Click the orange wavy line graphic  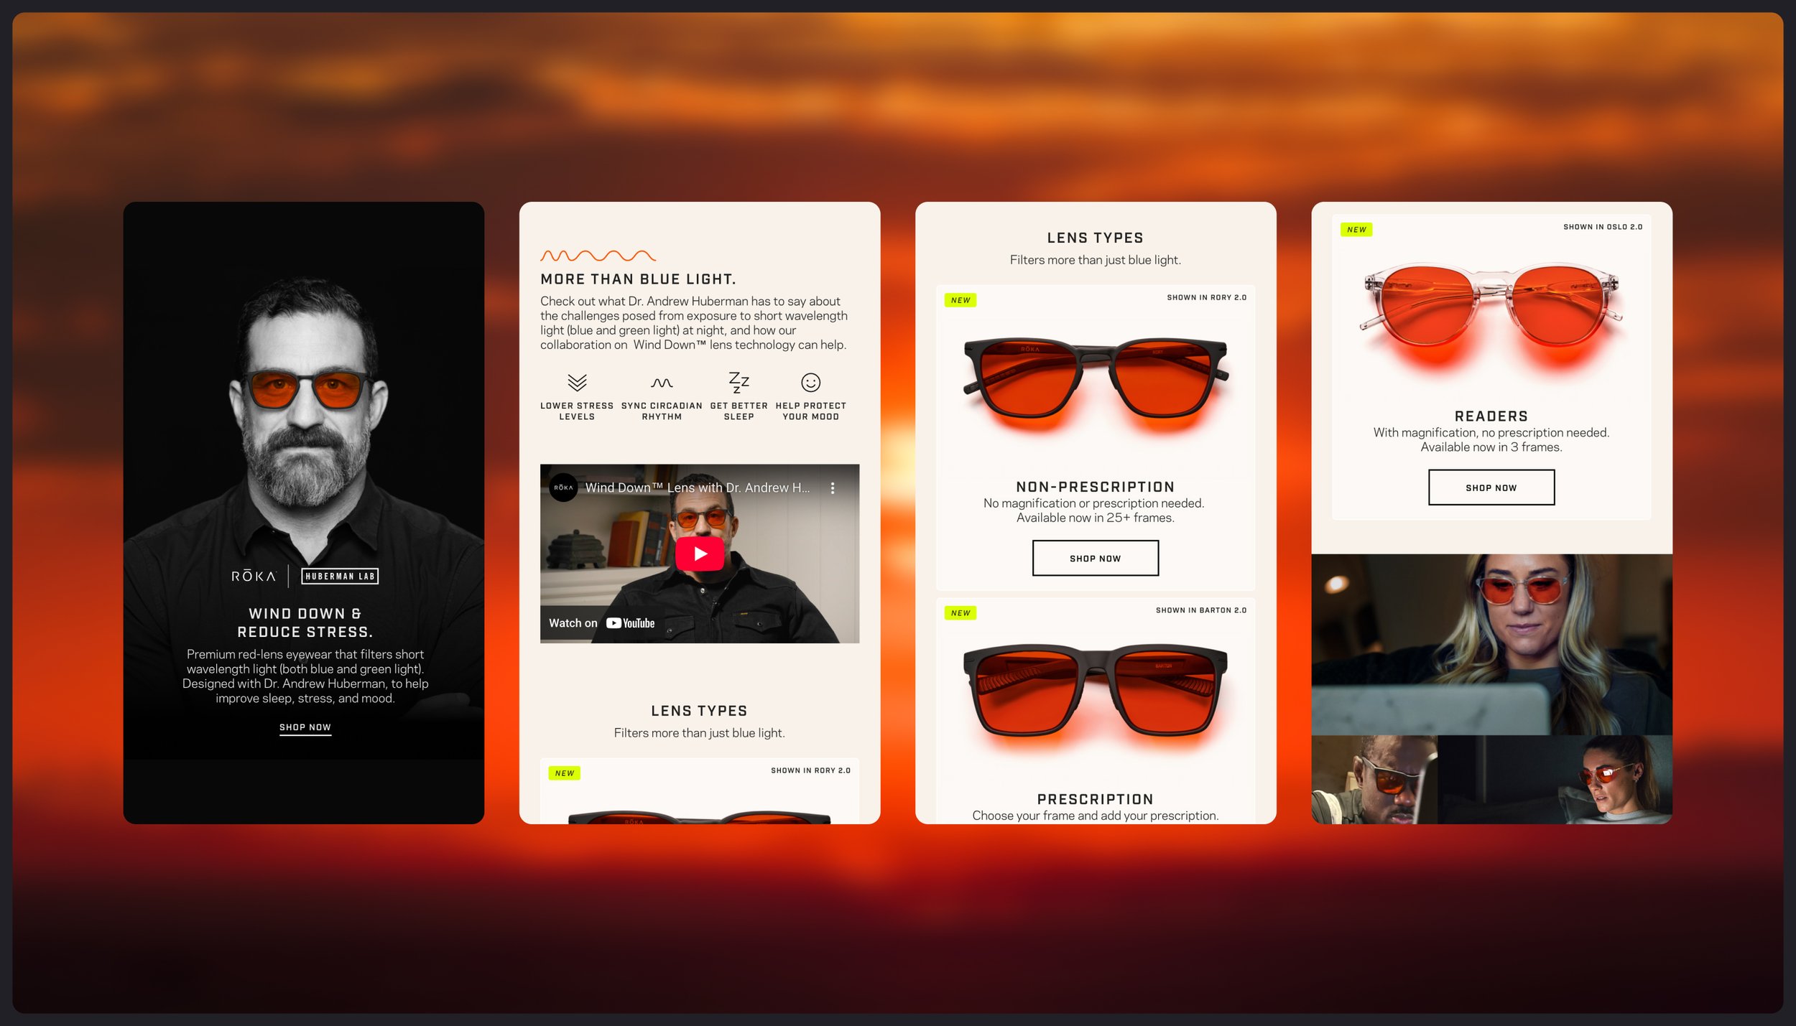click(598, 256)
